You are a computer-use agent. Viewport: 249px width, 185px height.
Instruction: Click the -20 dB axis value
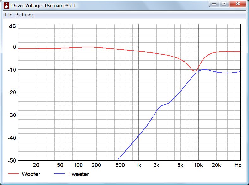tap(12, 92)
